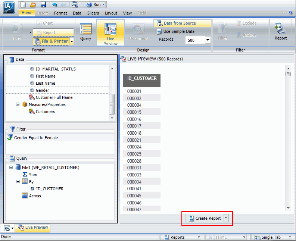Select the Live Preview bottom tab

[x=33, y=228]
